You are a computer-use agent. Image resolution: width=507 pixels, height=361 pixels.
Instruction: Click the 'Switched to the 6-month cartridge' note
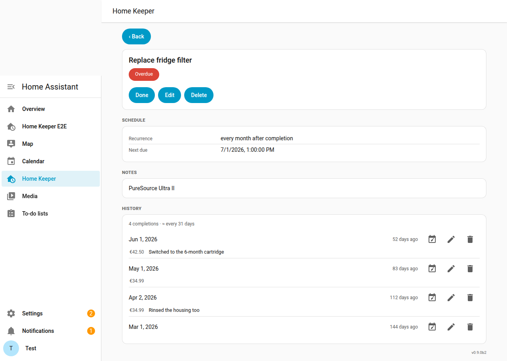(x=187, y=252)
